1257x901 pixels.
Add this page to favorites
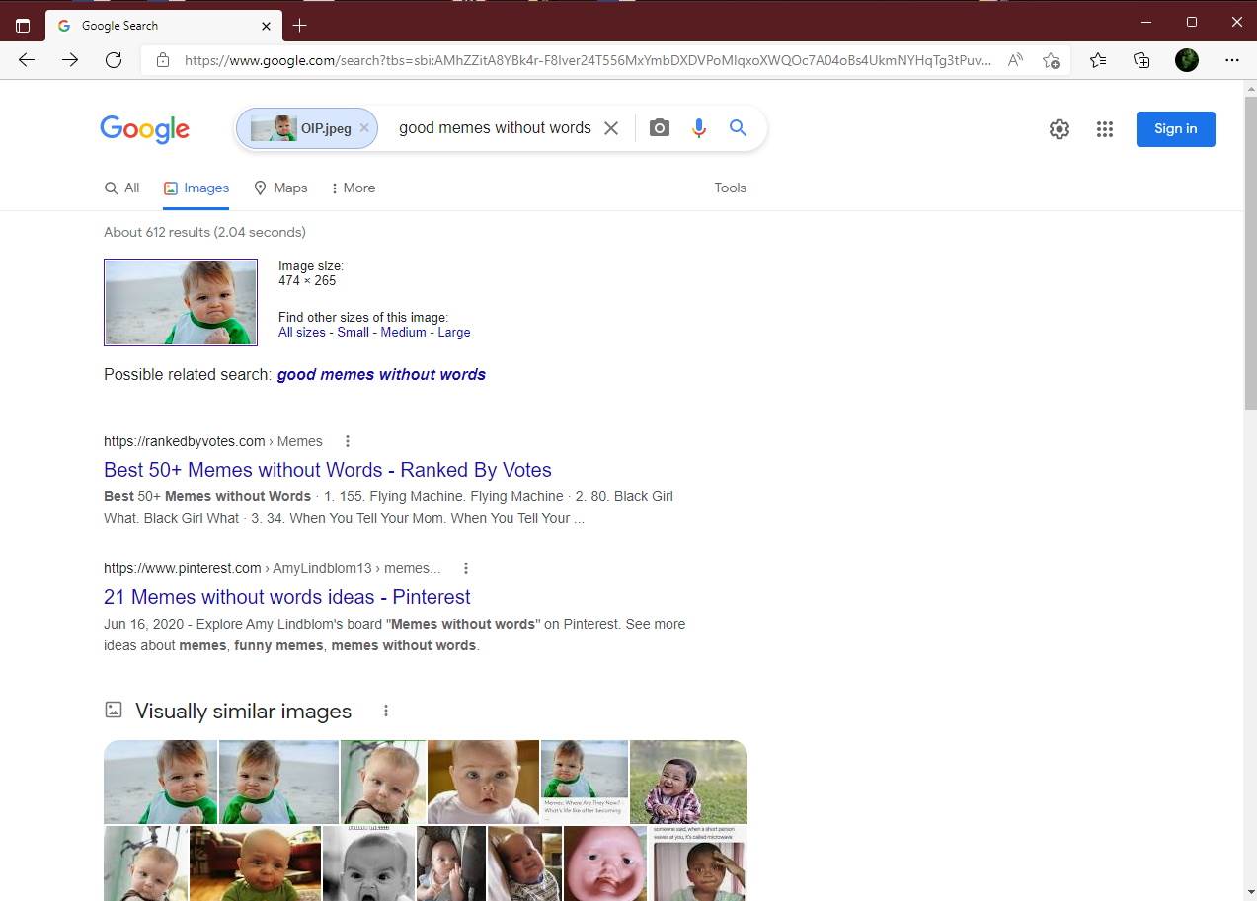pyautogui.click(x=1051, y=60)
